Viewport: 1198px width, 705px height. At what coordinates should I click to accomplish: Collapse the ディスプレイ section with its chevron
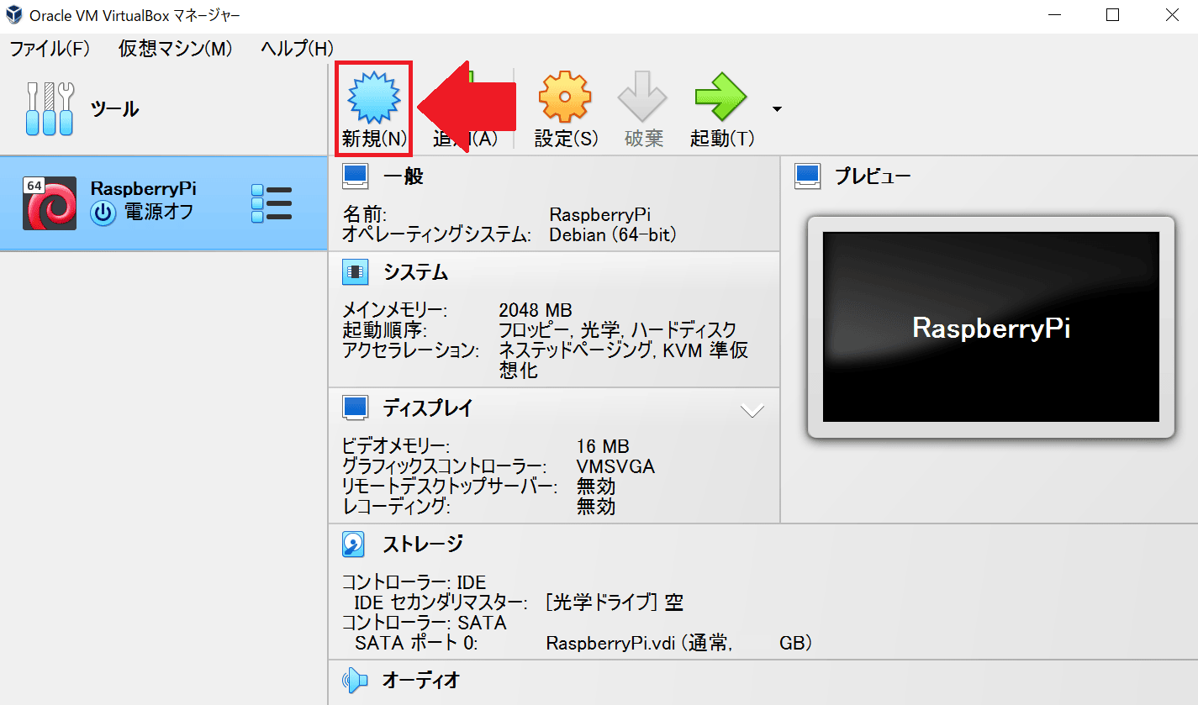click(x=752, y=411)
